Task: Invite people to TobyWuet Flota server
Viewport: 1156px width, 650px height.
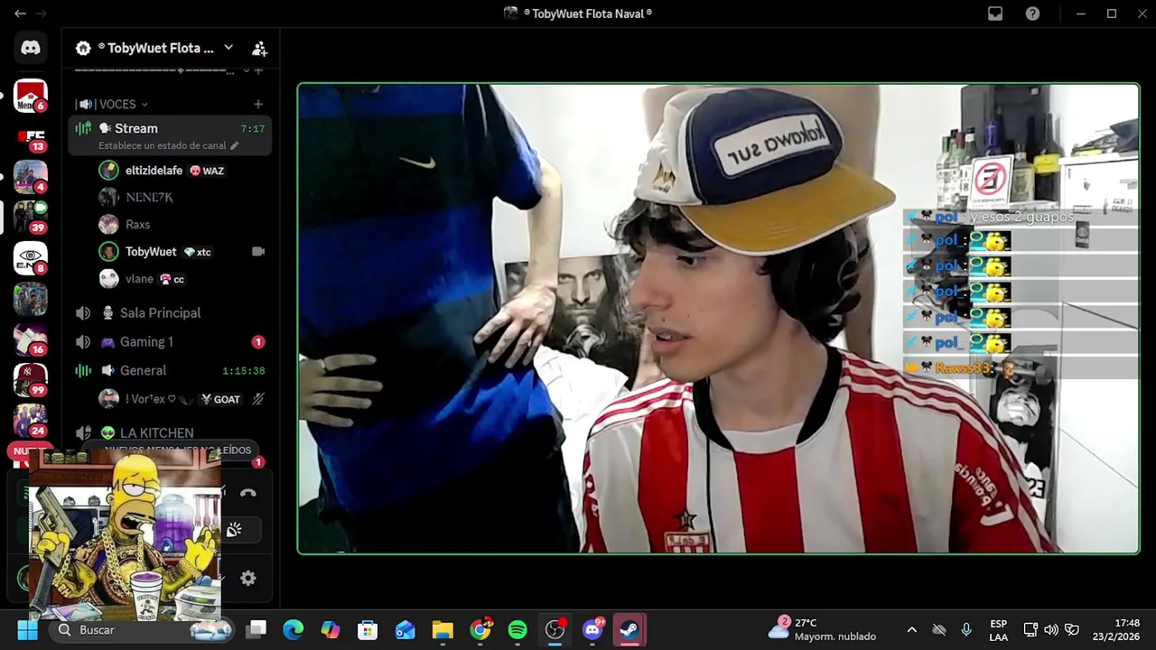Action: coord(259,48)
